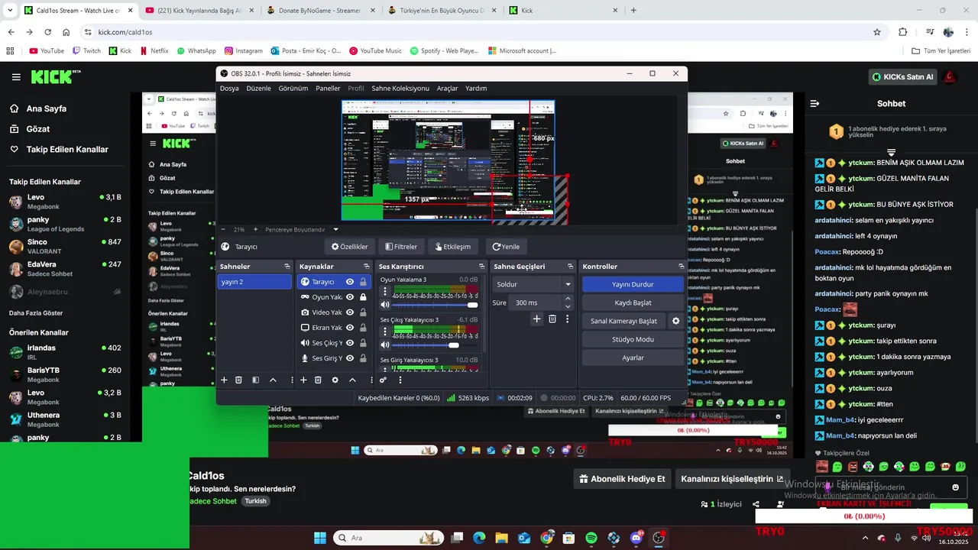The height and width of the screenshot is (550, 978).
Task: Click Stüdyo Modu button
Action: click(633, 339)
